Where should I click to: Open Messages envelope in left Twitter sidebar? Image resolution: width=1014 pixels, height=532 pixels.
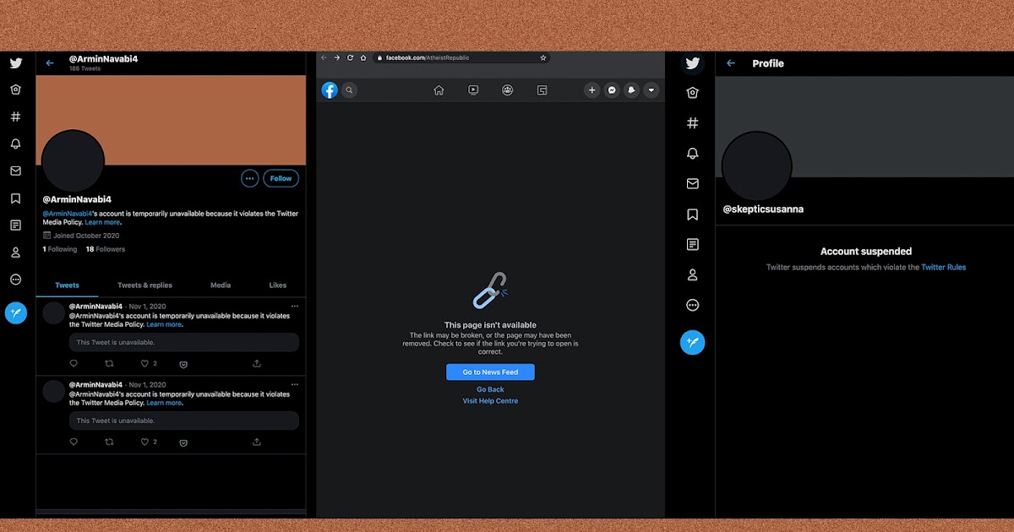pyautogui.click(x=15, y=171)
